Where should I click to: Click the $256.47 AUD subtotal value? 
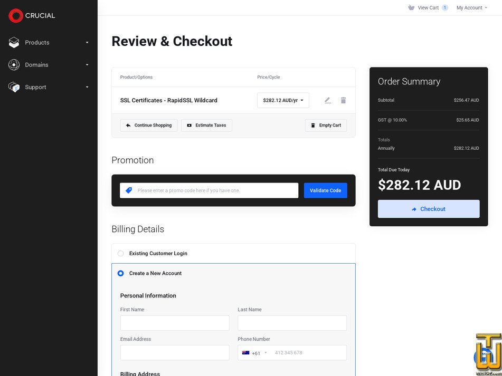[466, 100]
